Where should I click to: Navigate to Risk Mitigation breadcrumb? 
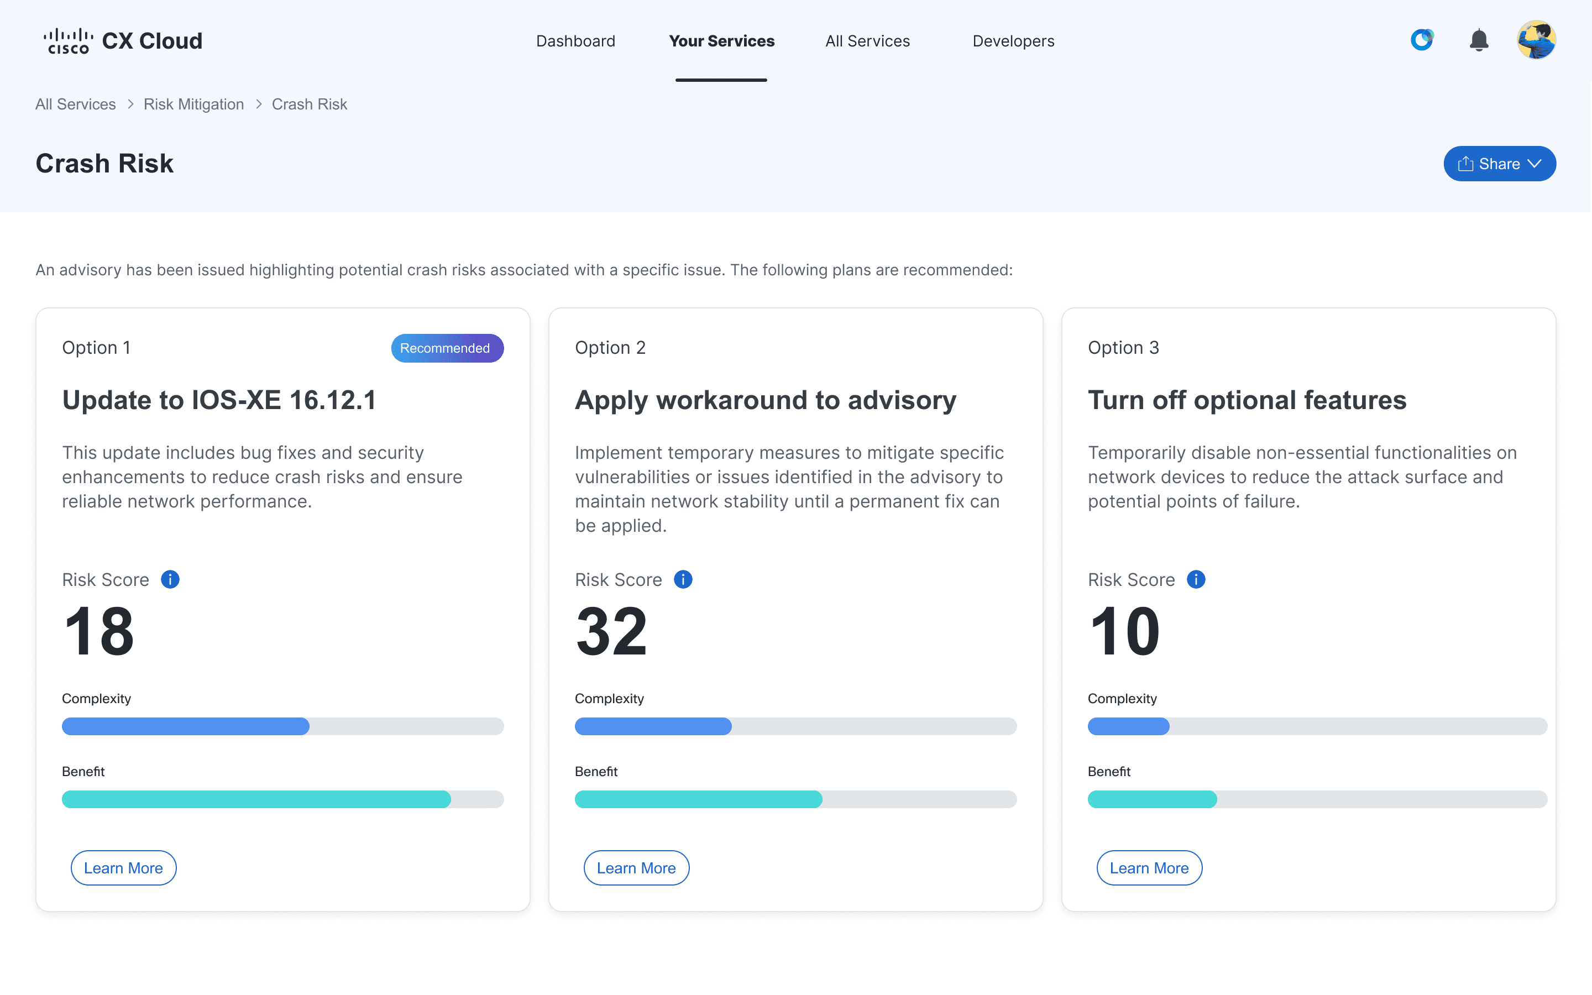point(193,104)
